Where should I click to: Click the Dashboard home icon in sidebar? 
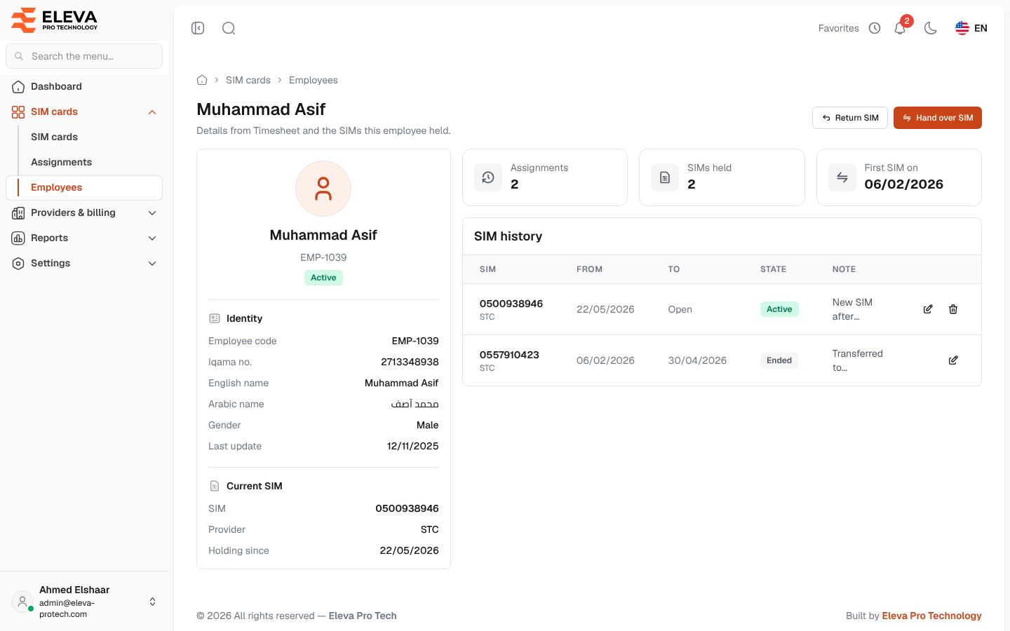(x=18, y=87)
